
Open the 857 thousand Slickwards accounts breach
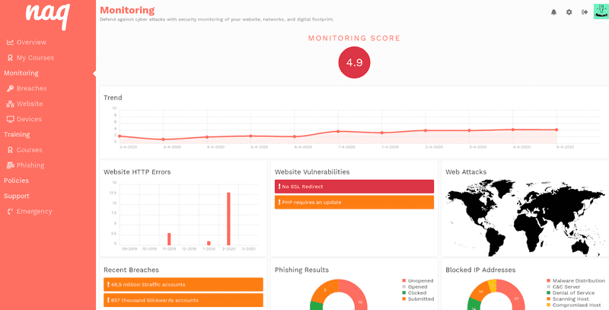click(x=183, y=300)
